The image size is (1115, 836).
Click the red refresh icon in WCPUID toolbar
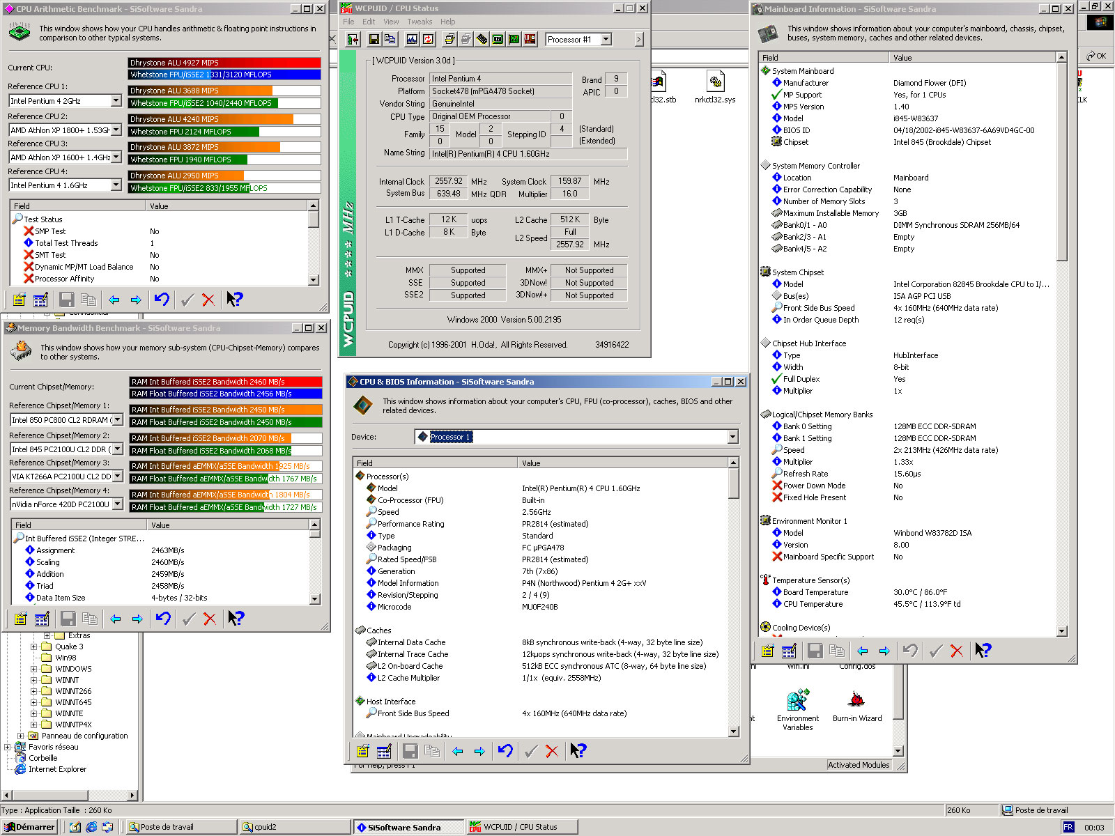click(428, 39)
